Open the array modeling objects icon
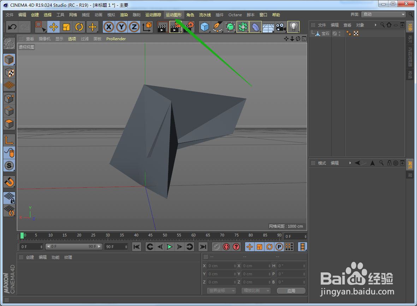This screenshot has height=306, width=417. coord(243,27)
